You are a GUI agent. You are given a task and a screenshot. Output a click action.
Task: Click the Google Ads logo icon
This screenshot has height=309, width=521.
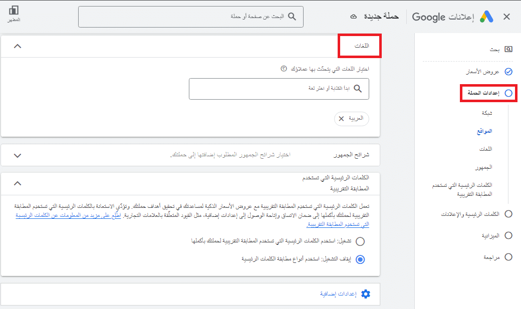coord(486,17)
